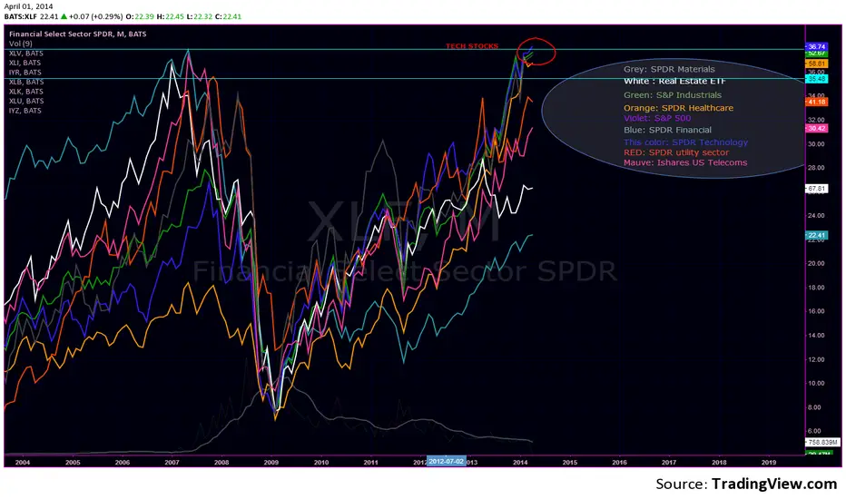
Task: Click the 41.18 red-orange price label
Action: click(x=817, y=102)
